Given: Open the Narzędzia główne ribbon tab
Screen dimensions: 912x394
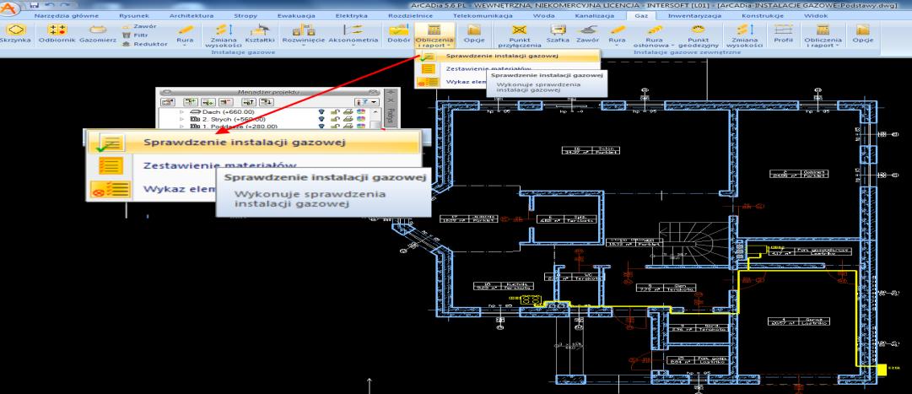Looking at the screenshot, I should coord(67,16).
